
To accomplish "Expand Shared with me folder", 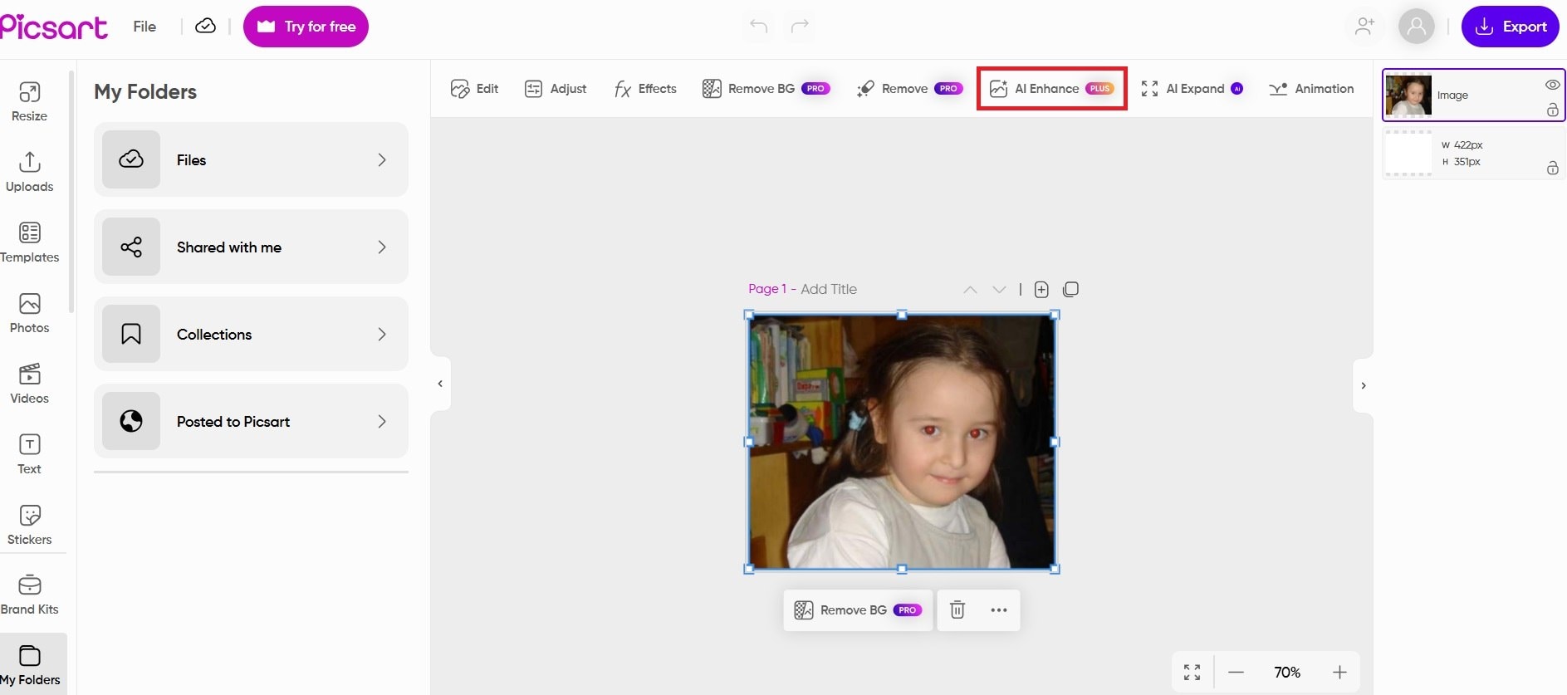I will (251, 247).
